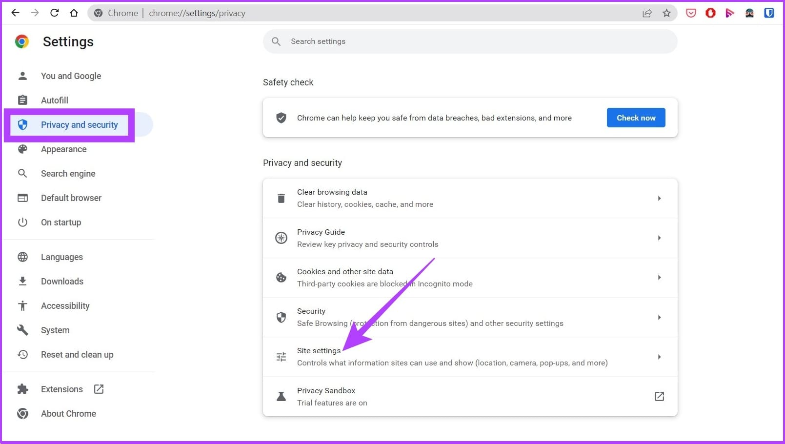Screen dimensions: 785x444
Task: Expand Security row via its arrow
Action: point(659,317)
